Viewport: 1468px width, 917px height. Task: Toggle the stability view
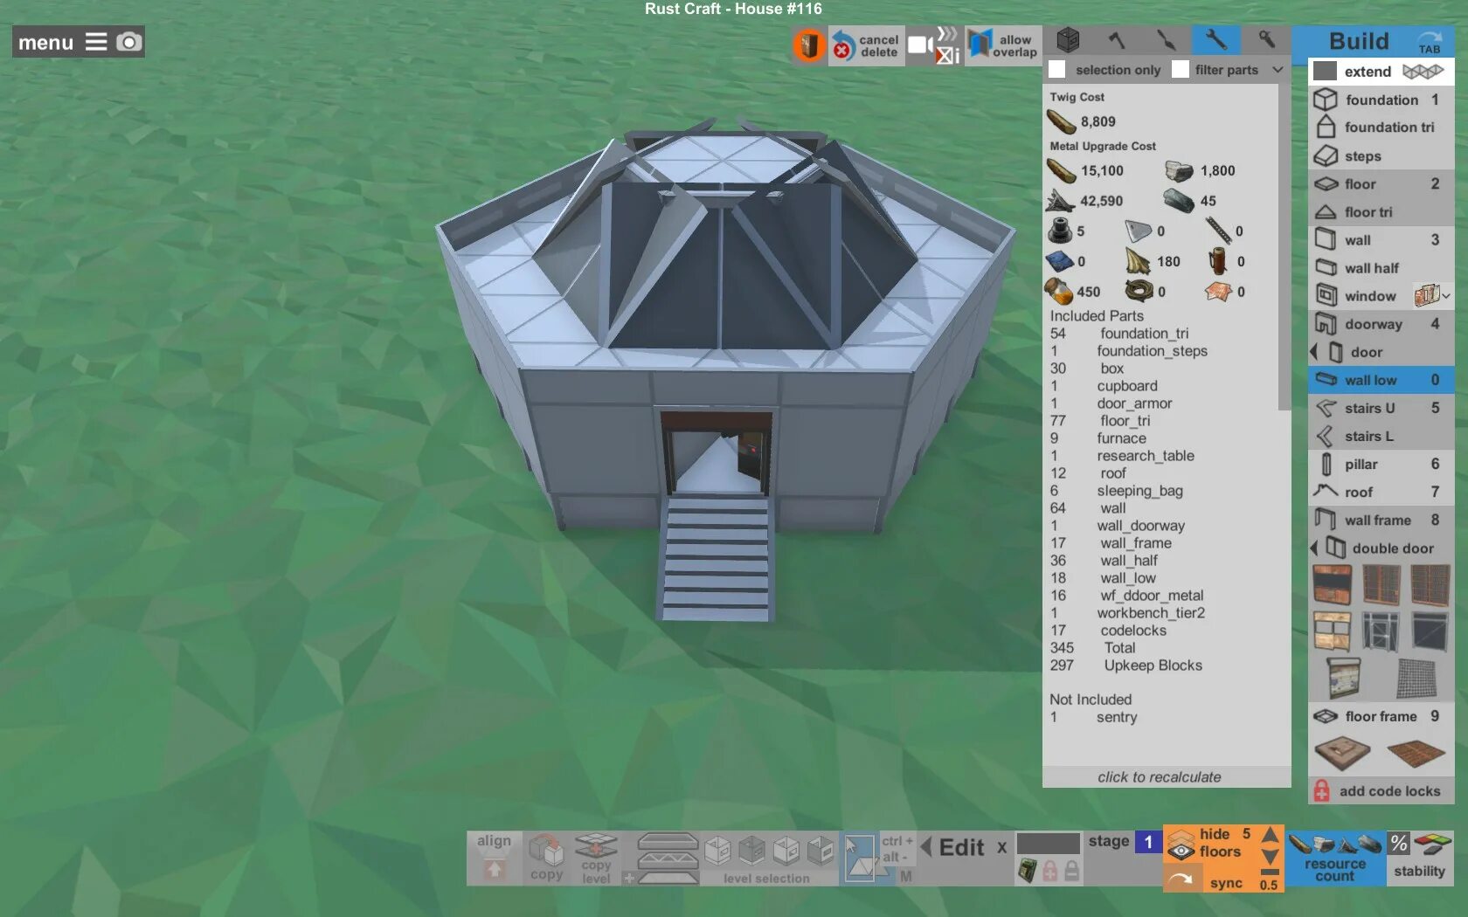pos(1419,858)
